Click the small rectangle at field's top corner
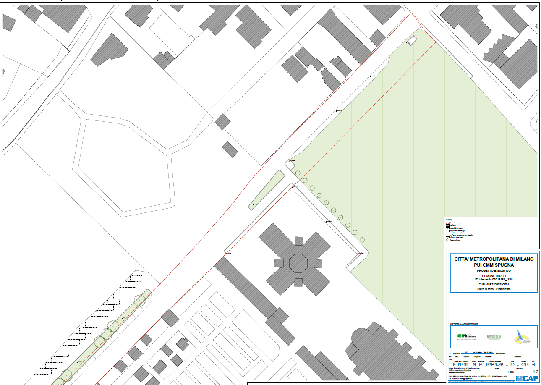541x385 pixels. [411, 40]
